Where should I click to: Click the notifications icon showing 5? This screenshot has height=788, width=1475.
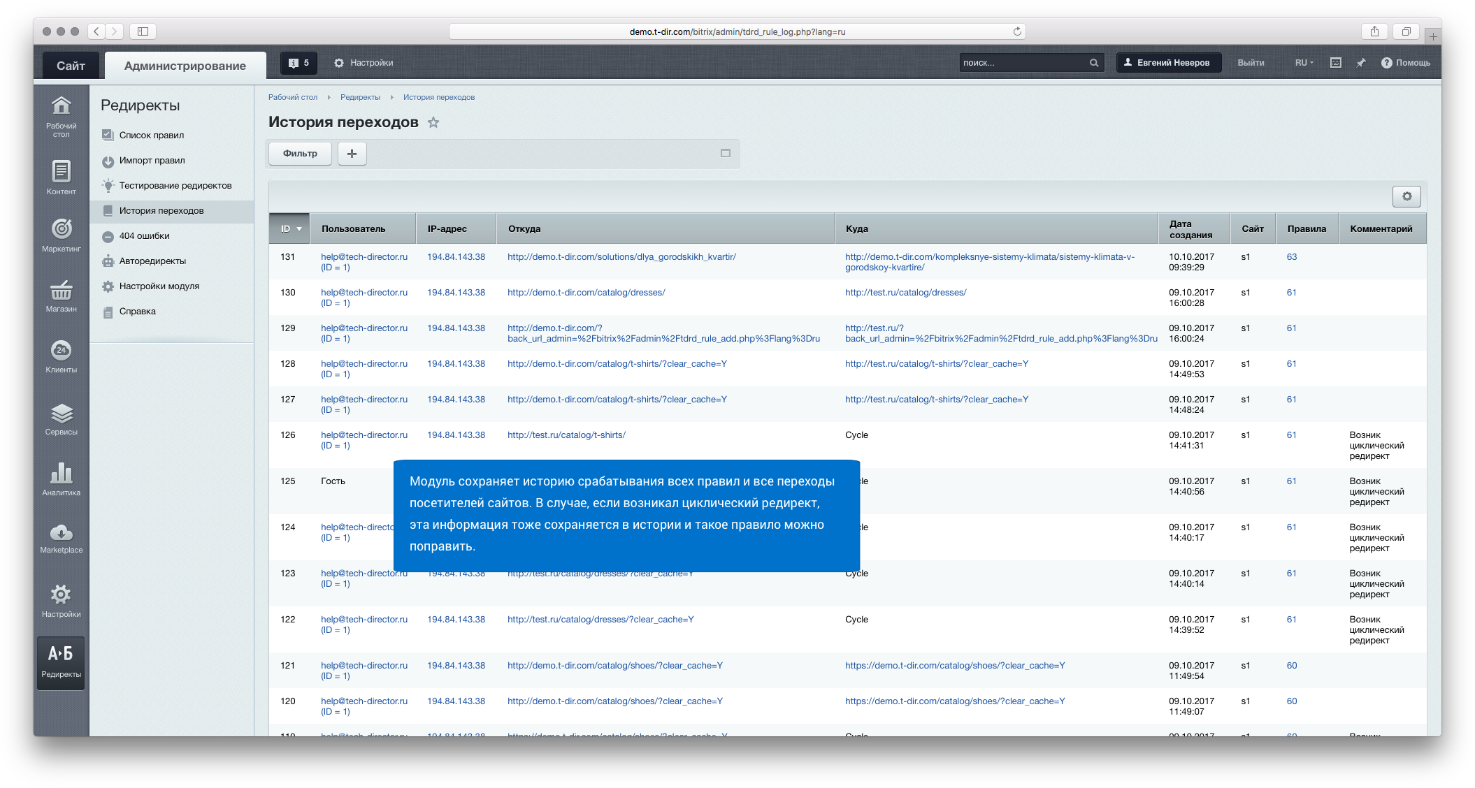pos(300,62)
